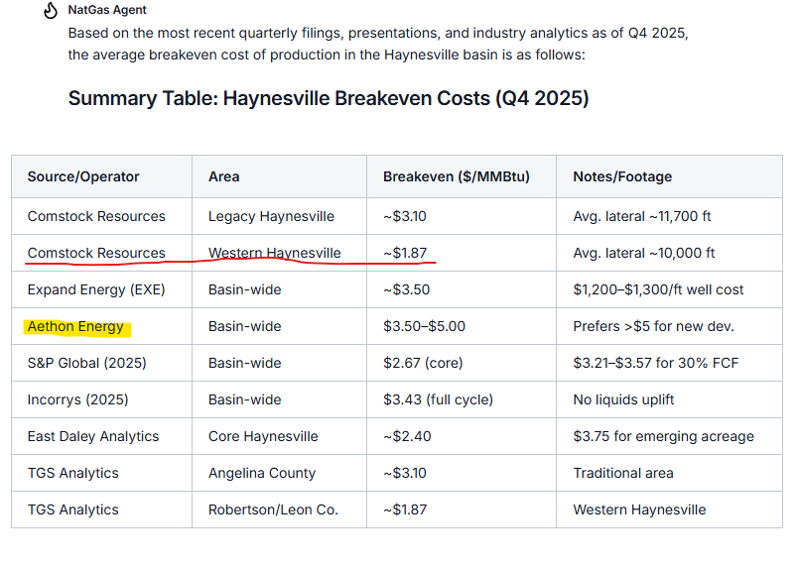The image size is (798, 566).
Task: Click the 'NatGas Agent' name label
Action: pyautogui.click(x=107, y=10)
